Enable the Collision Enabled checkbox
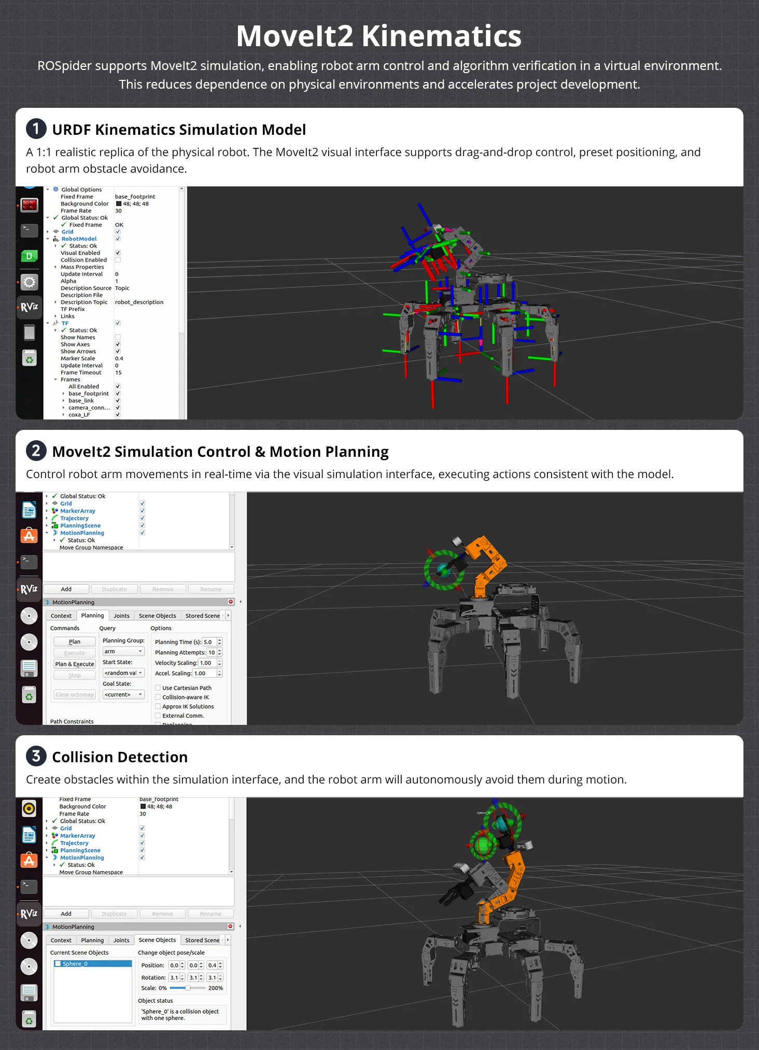Screen dimensions: 759x1050 click(118, 260)
